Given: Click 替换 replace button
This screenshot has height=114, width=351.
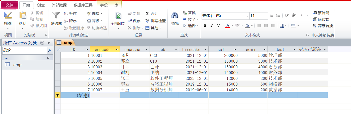Looking at the screenshot, I should [189, 13].
